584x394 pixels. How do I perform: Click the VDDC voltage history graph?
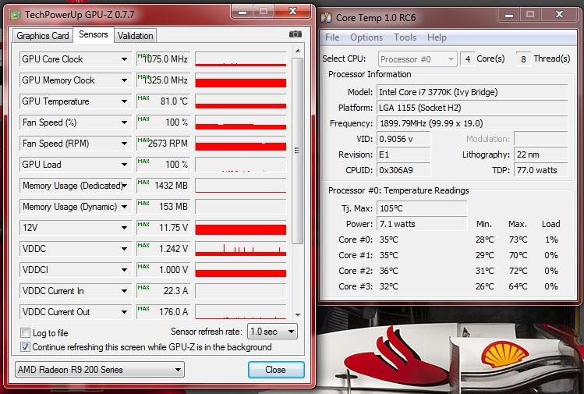[241, 249]
